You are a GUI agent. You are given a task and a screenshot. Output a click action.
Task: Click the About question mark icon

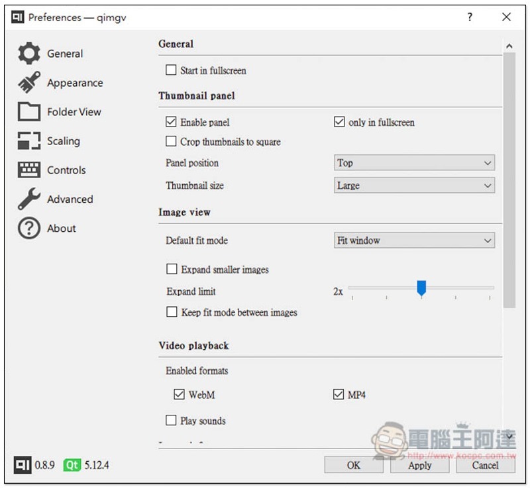pos(28,228)
